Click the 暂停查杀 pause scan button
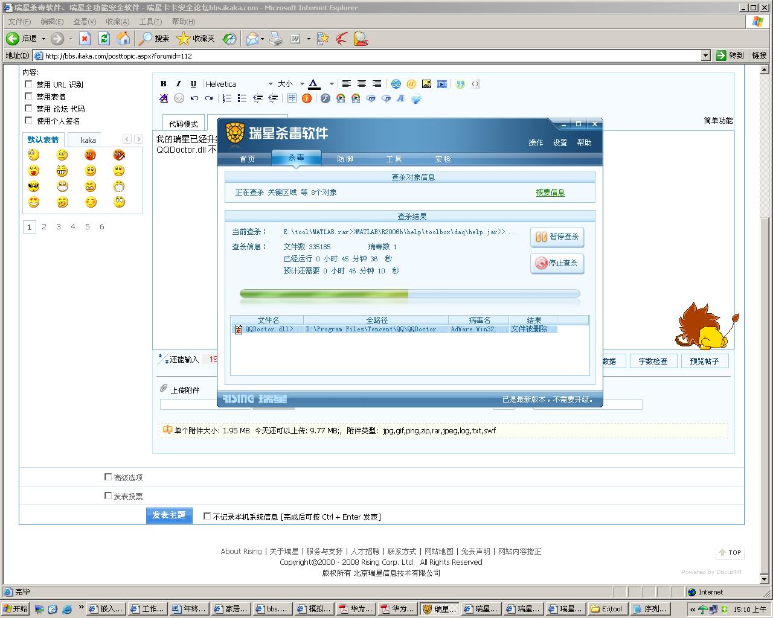The height and width of the screenshot is (618, 773). click(557, 237)
